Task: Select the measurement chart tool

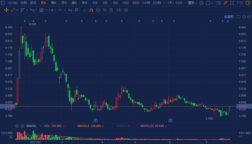Action: 41,10
